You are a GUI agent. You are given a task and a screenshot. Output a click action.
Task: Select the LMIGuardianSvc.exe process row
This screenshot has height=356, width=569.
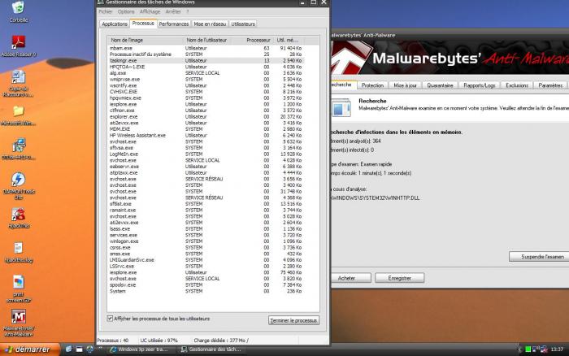pyautogui.click(x=206, y=260)
